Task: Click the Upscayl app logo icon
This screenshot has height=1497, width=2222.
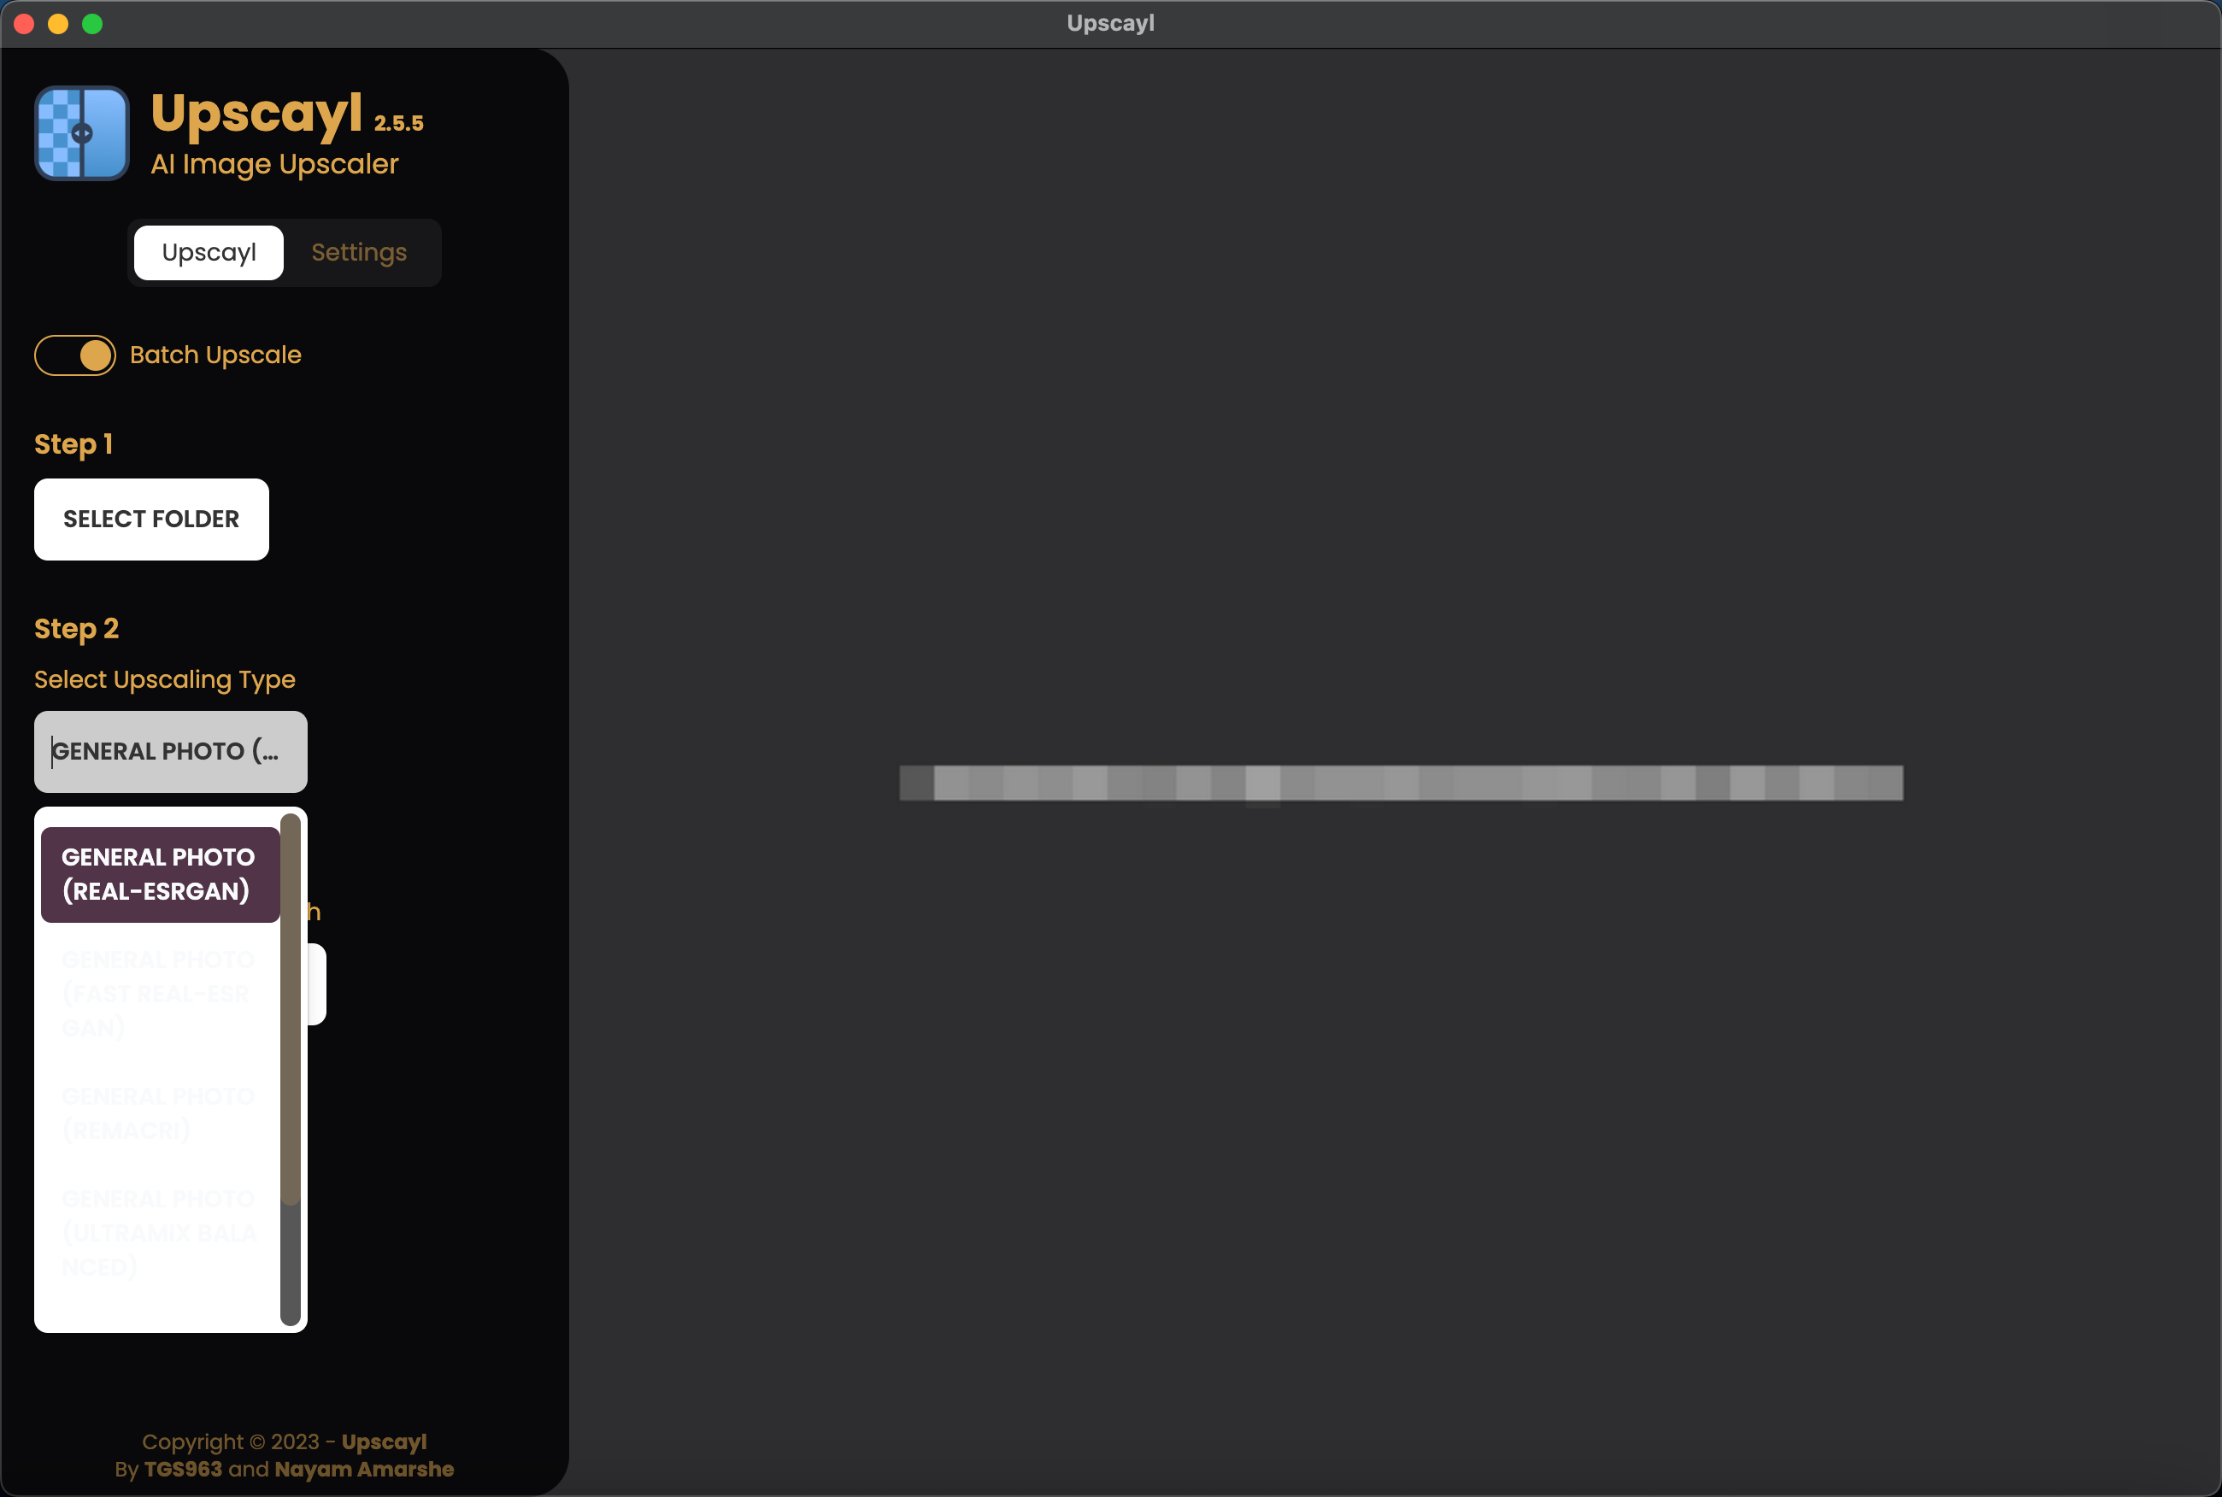Action: (81, 132)
